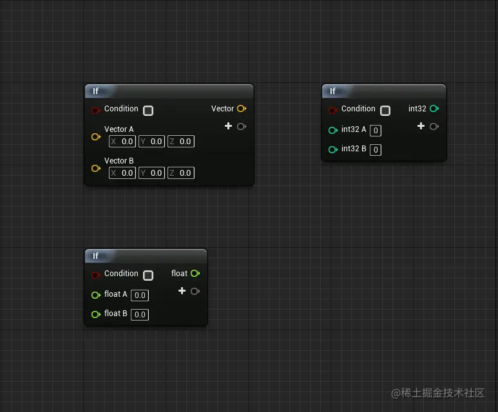Select Vector If node by its title bar
The image size is (498, 412).
[x=169, y=91]
